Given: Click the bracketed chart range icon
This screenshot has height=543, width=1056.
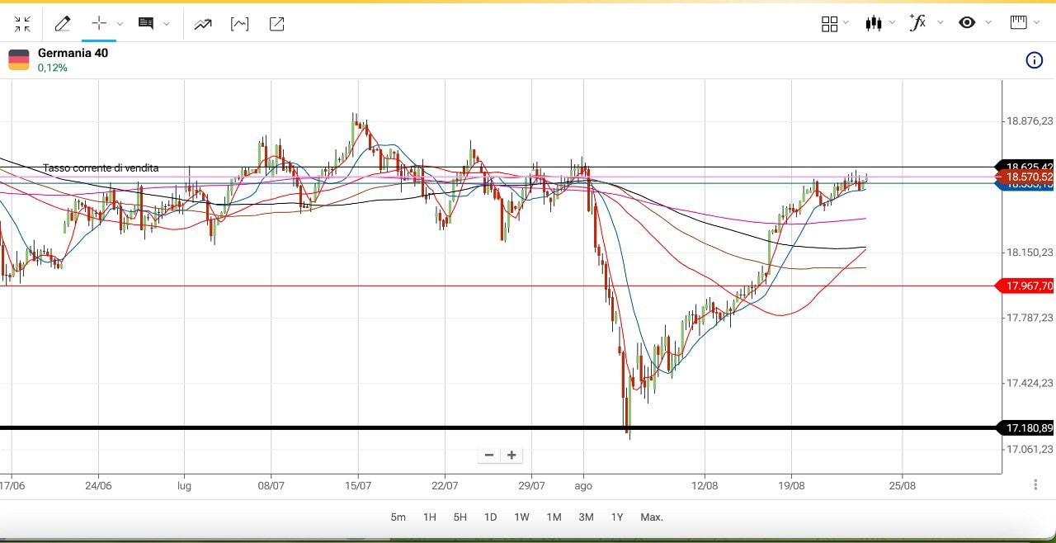Looking at the screenshot, I should coord(239,24).
